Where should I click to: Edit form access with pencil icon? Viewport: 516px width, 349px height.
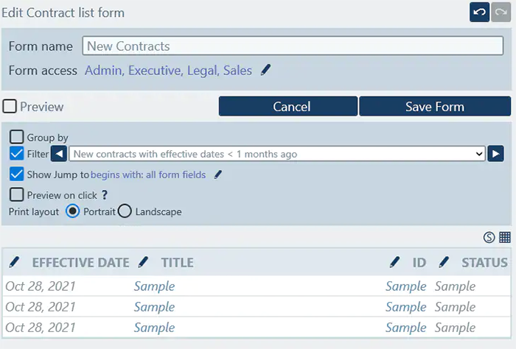pyautogui.click(x=266, y=71)
